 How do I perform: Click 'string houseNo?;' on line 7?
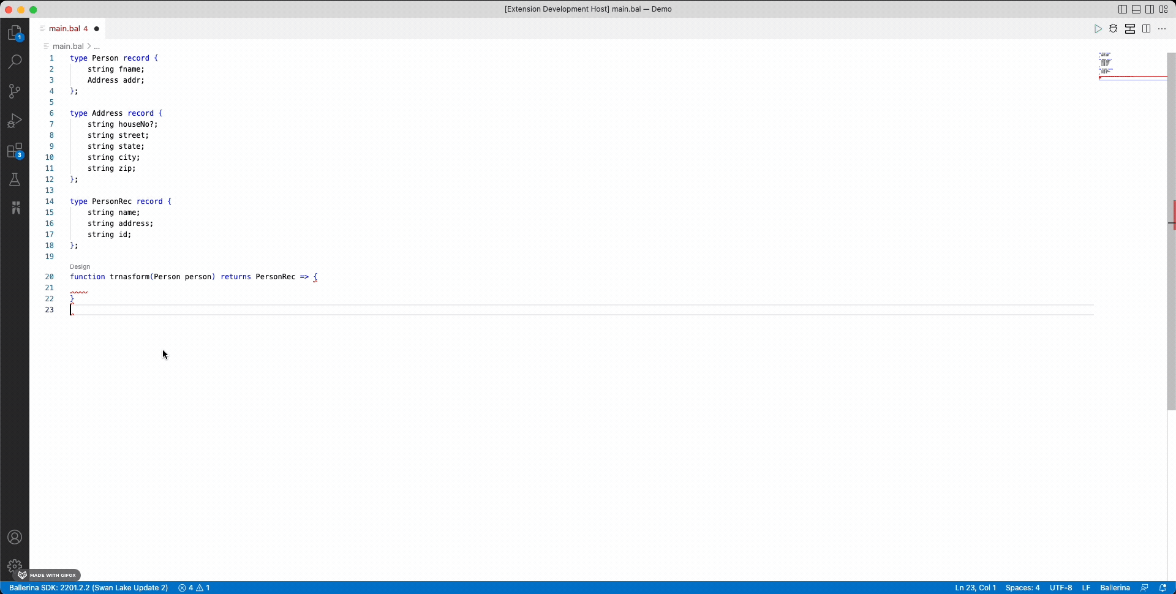pos(123,124)
